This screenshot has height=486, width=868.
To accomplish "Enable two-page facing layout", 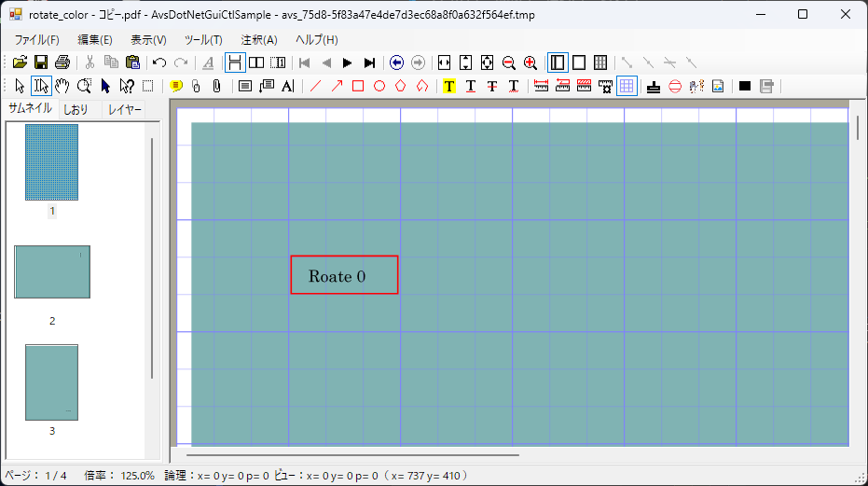I will (256, 62).
